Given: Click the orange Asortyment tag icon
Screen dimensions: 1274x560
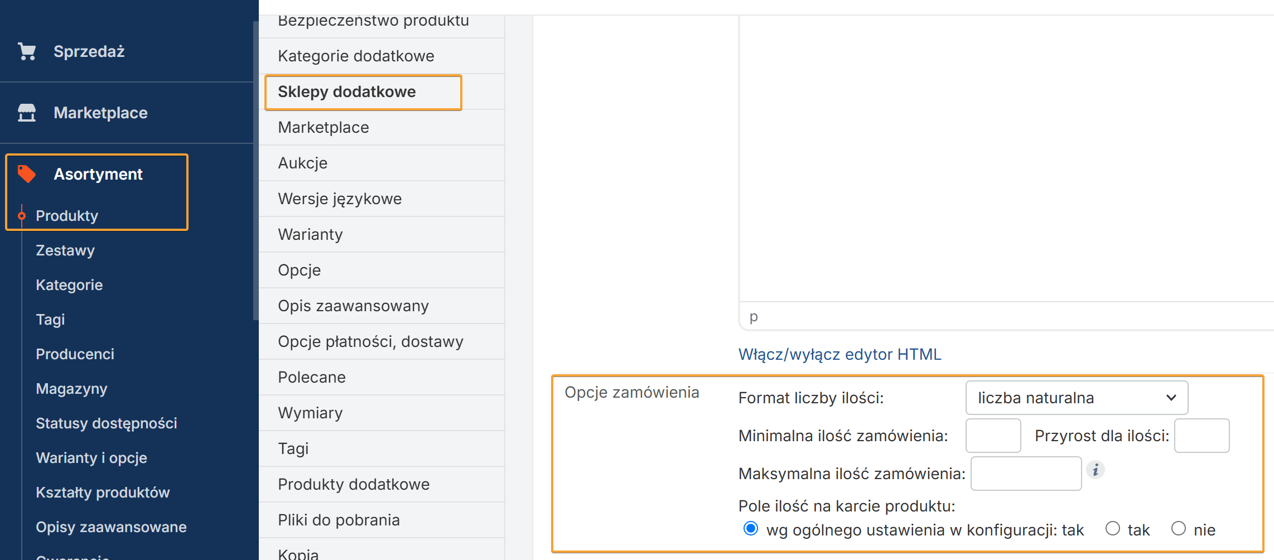Looking at the screenshot, I should tap(27, 174).
